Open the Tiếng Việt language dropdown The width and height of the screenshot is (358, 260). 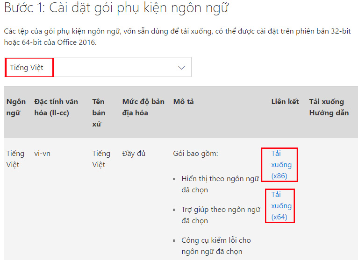click(x=97, y=67)
